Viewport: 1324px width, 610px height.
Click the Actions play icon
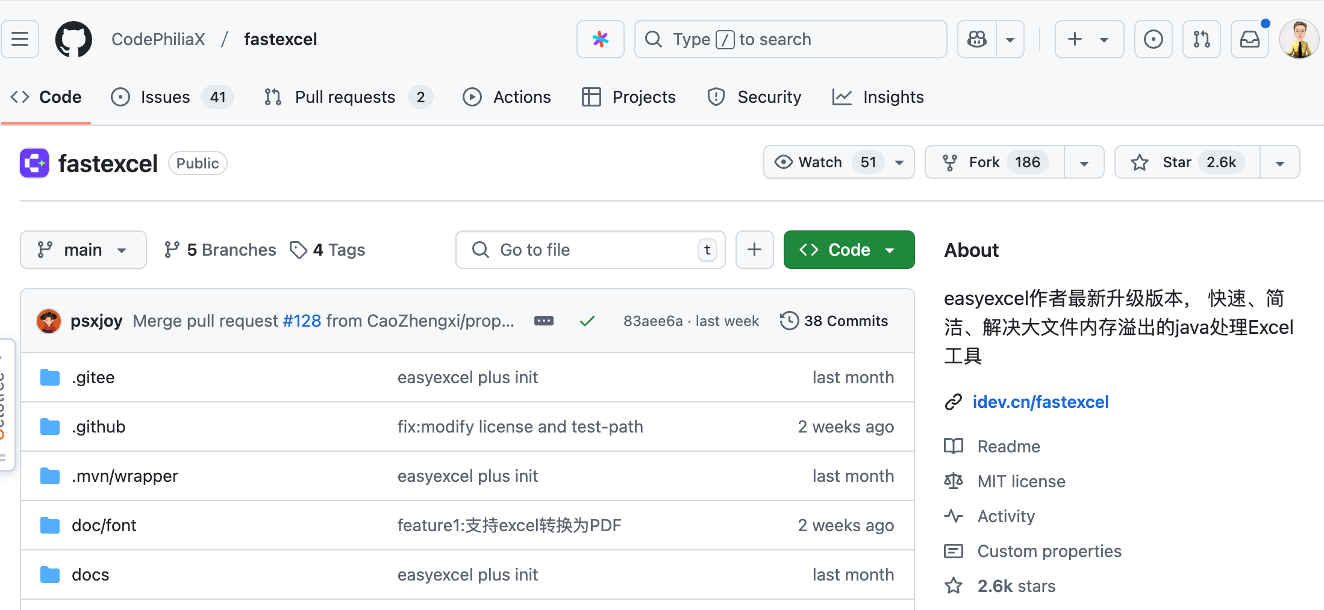pyautogui.click(x=472, y=97)
